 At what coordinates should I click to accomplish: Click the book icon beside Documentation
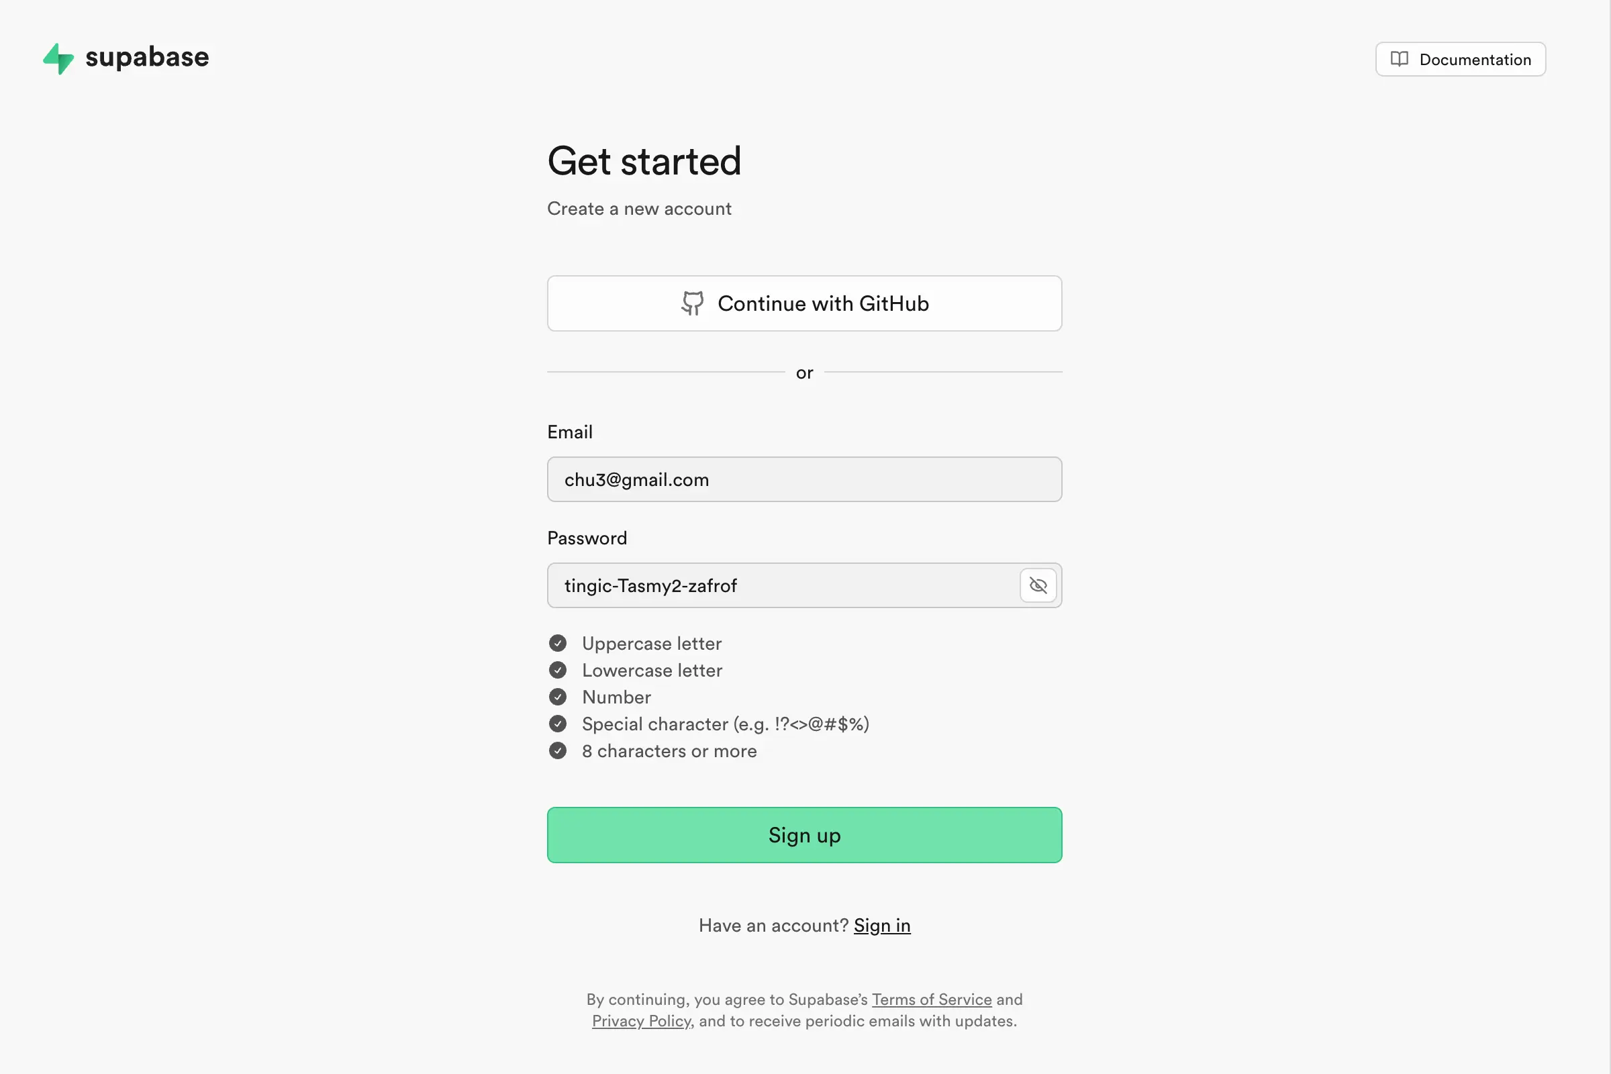pos(1399,59)
